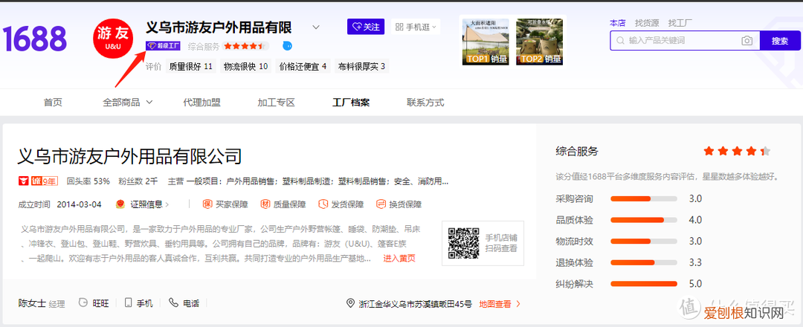The height and width of the screenshot is (327, 803).
Task: Click the 1688 site logo
Action: click(x=35, y=39)
